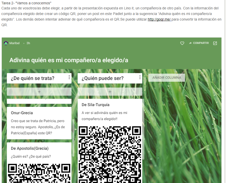
Task: Open the 'Onur-Grecia' post
Action: 39,123
